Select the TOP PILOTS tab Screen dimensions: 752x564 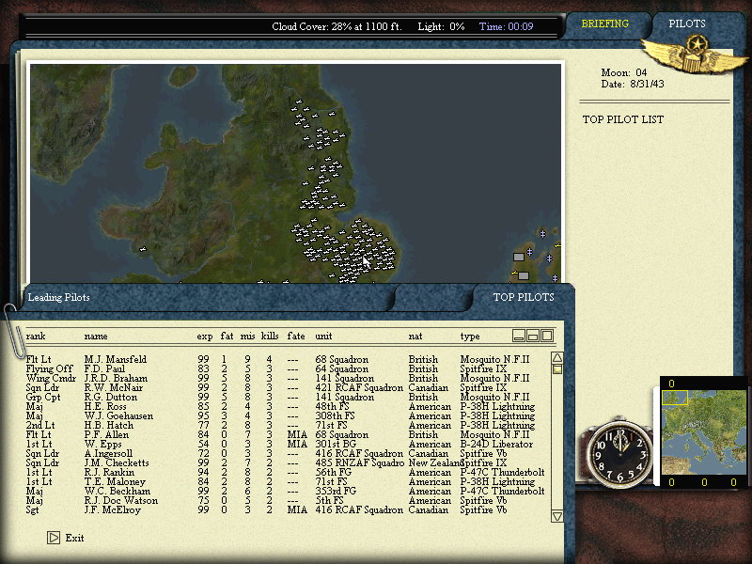click(x=524, y=297)
